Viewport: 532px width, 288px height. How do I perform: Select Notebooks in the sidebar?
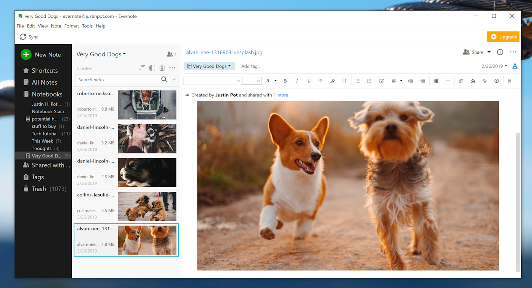click(x=43, y=94)
